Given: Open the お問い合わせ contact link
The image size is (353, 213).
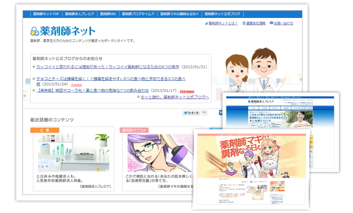Looking at the screenshot, I should click(284, 23).
